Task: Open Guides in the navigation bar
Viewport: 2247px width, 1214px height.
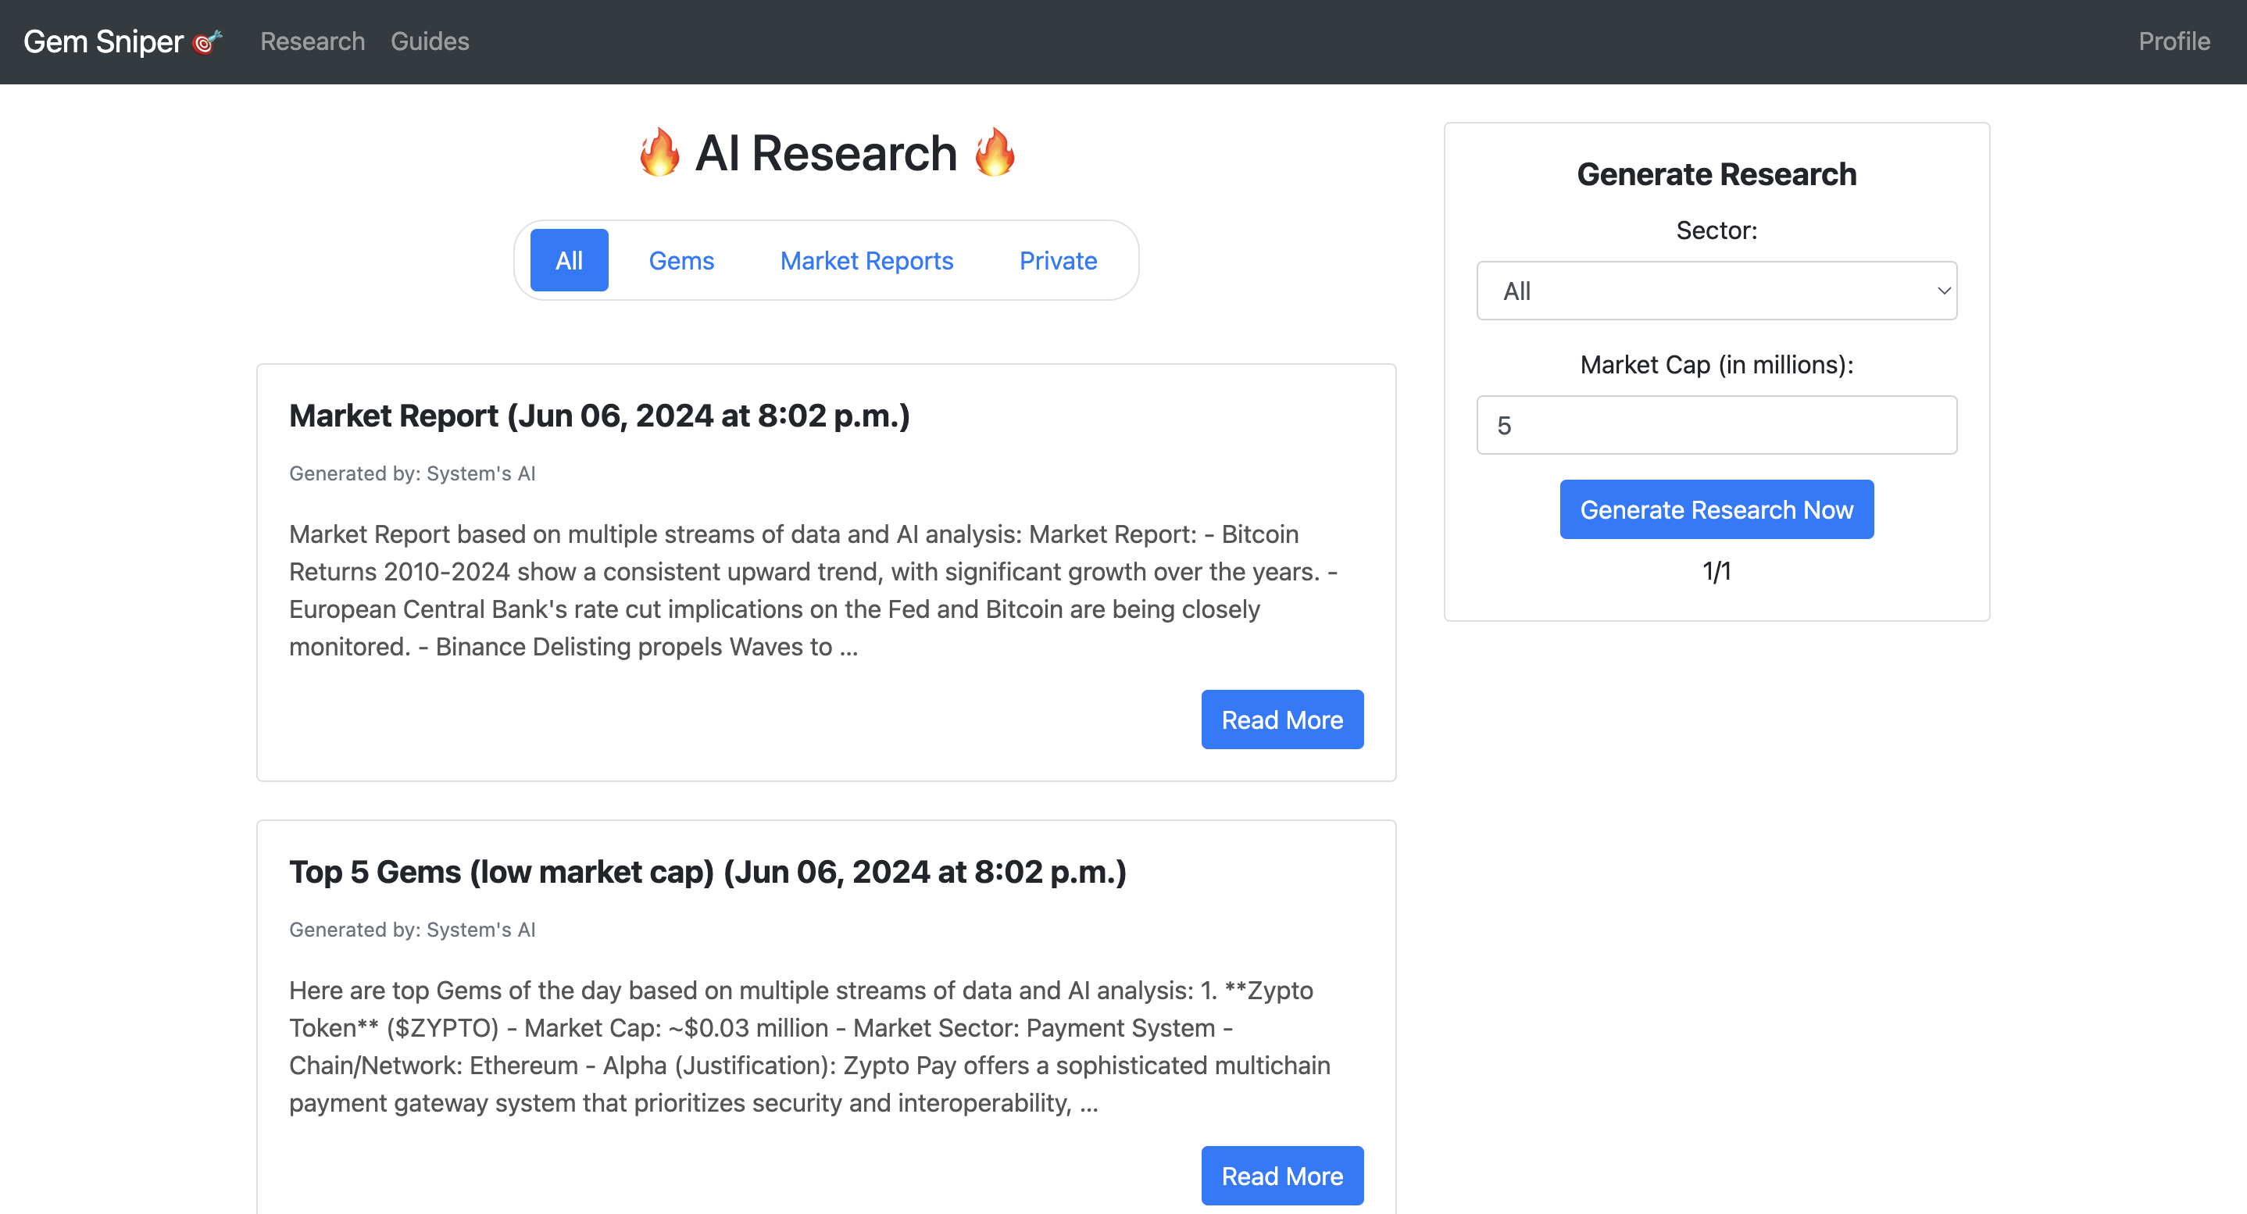Action: click(429, 42)
